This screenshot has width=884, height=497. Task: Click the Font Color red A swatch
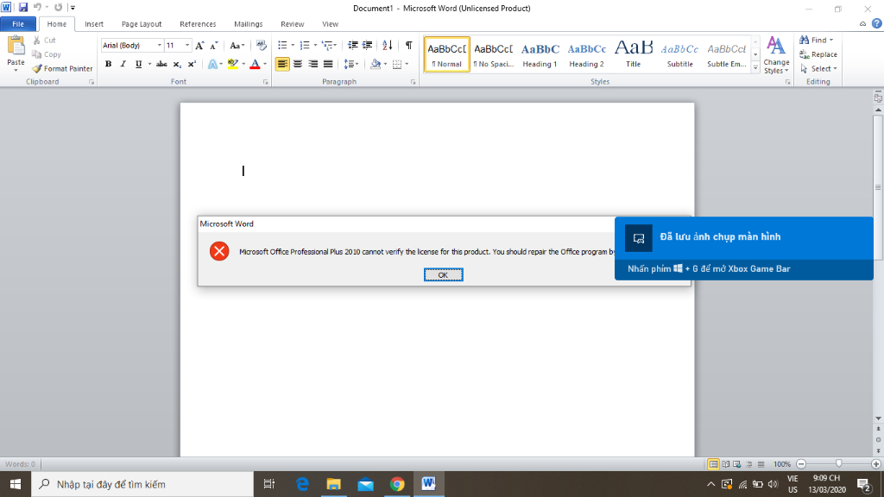255,64
